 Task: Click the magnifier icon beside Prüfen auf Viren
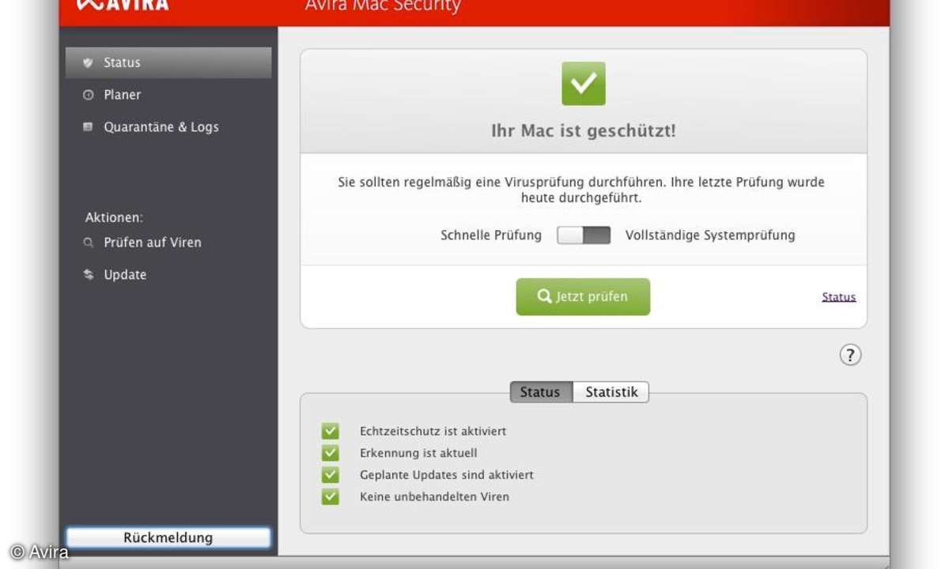(x=88, y=243)
